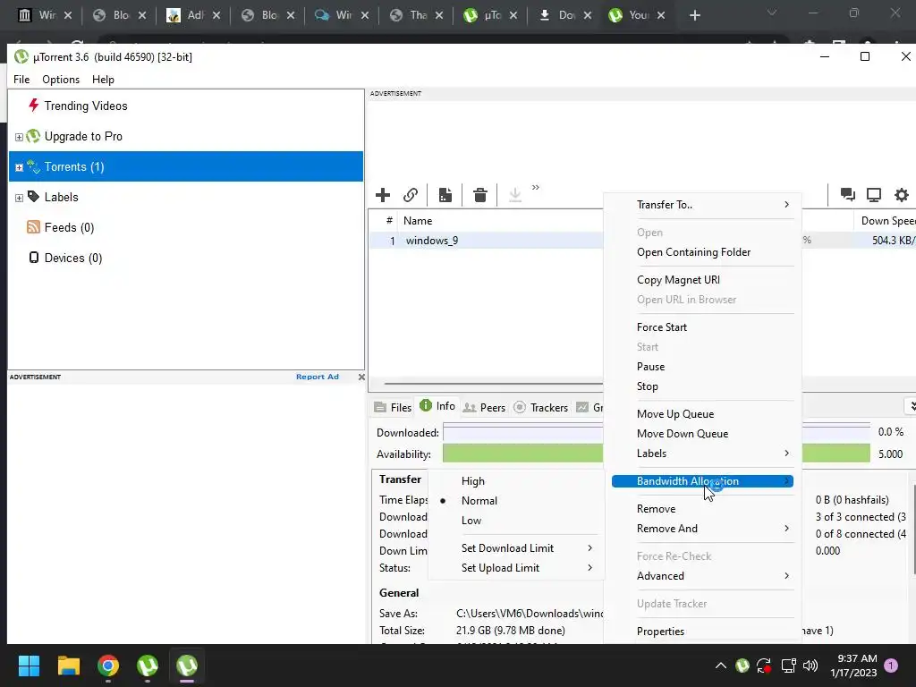
Task: Select Labels in sidebar
Action: coord(61,197)
